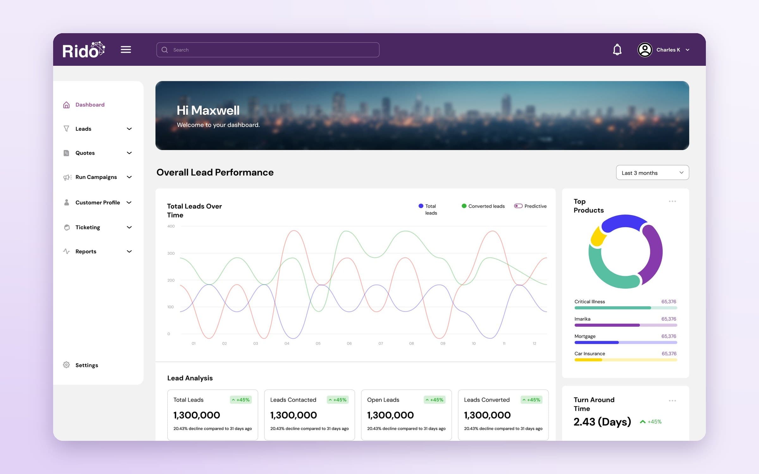
Task: Select Leads in the sidebar
Action: 83,129
